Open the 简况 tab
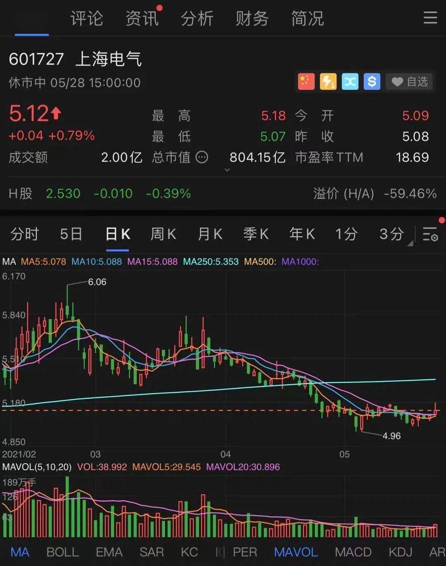This screenshot has height=566, width=446. click(308, 19)
